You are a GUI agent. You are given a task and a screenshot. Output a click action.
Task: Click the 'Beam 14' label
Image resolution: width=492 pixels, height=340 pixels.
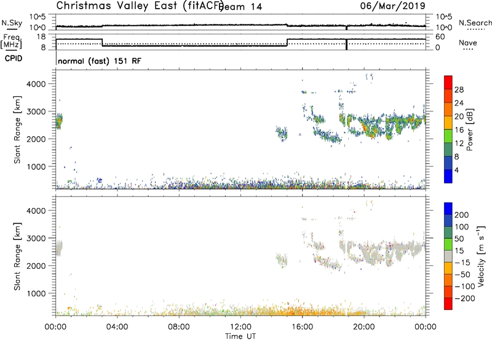click(240, 7)
